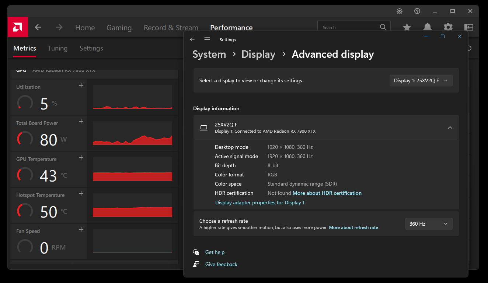Click the Total Board Power graph

tap(132, 133)
